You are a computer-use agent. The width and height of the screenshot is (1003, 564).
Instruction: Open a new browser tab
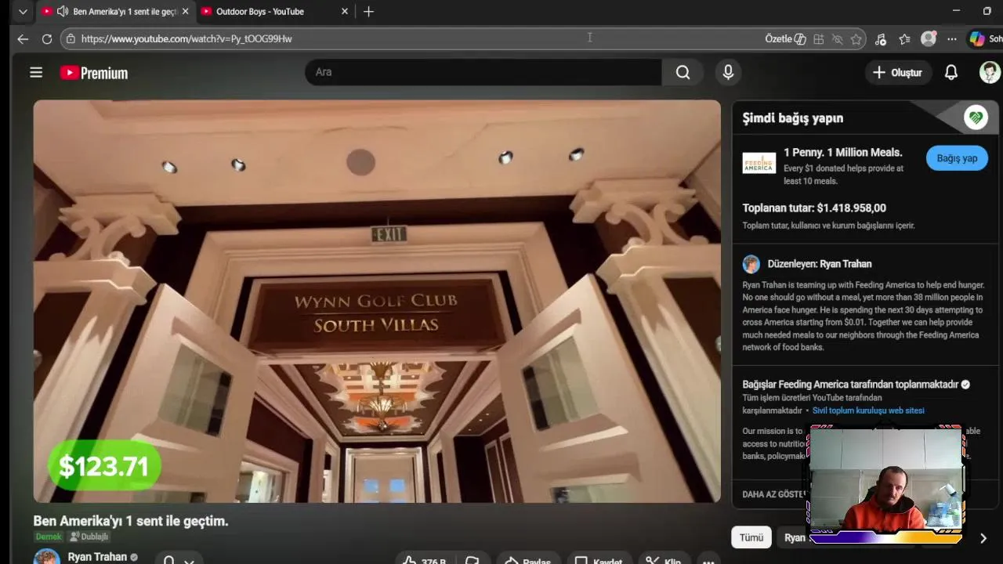pyautogui.click(x=368, y=12)
